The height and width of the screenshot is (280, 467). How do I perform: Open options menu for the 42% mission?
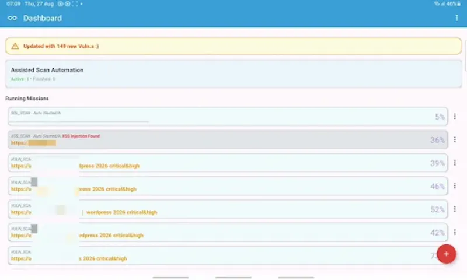coord(455,232)
